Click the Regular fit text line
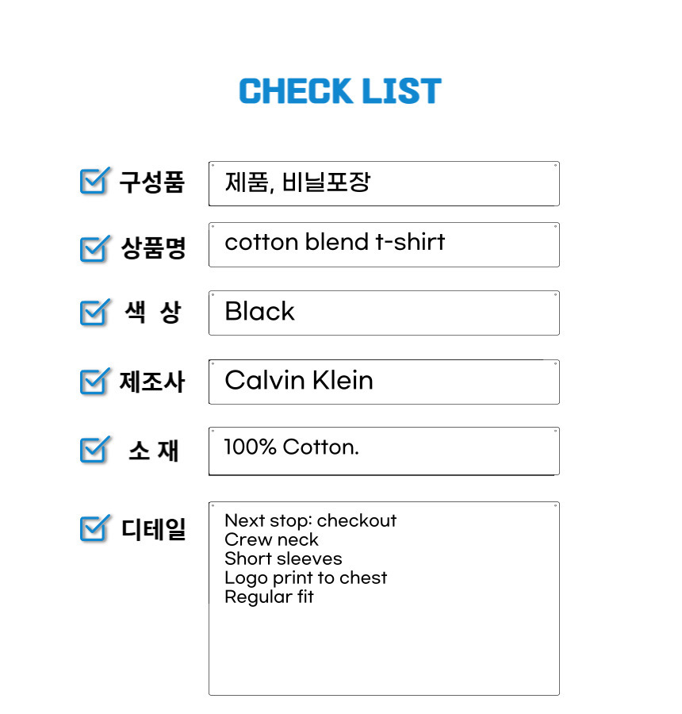This screenshot has width=682, height=714. tap(269, 597)
